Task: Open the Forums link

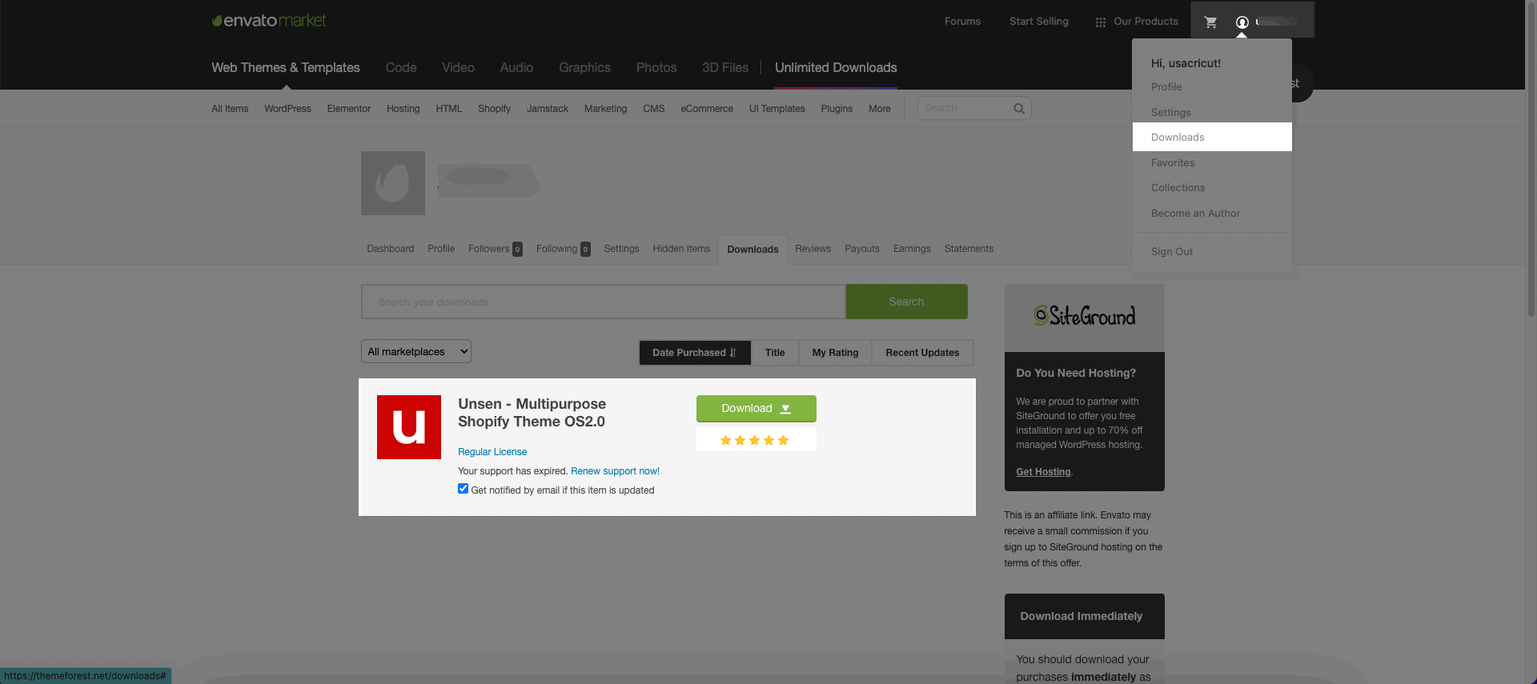Action: click(962, 22)
